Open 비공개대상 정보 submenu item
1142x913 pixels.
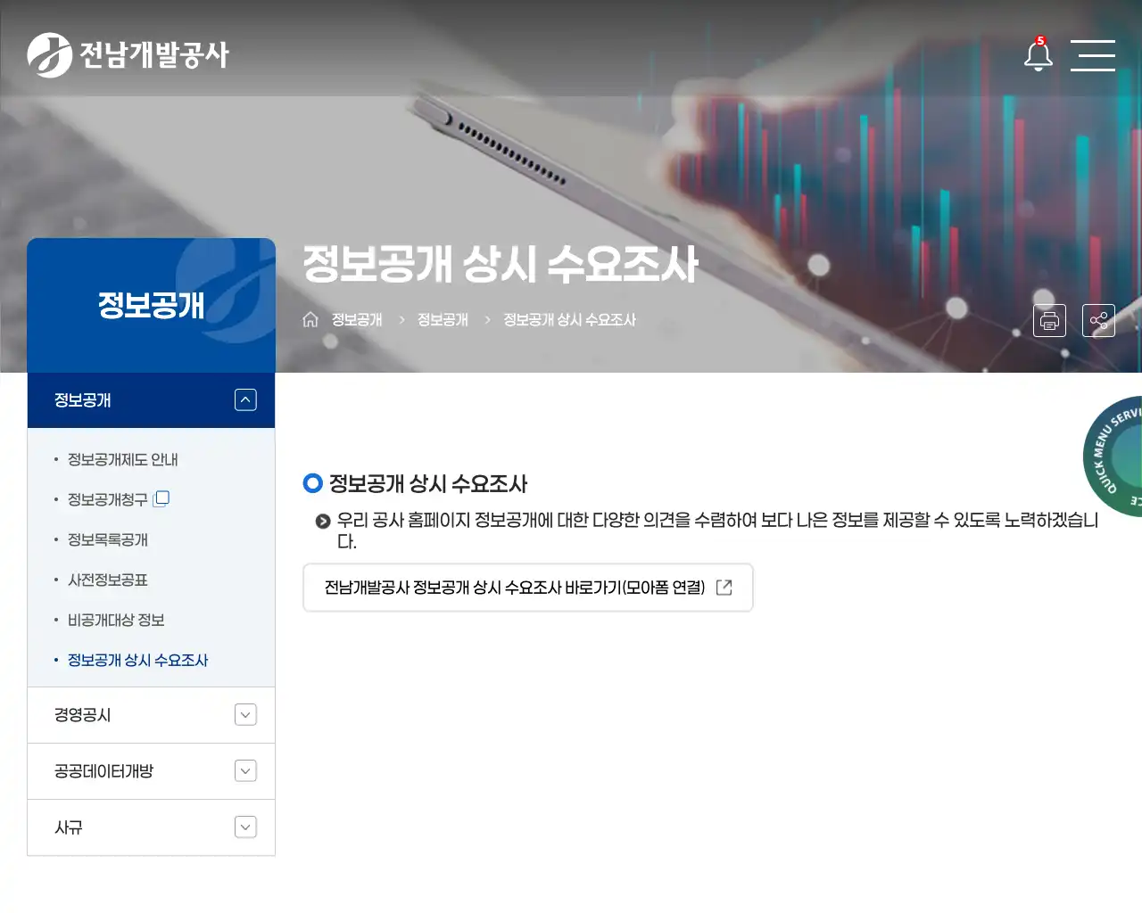tap(116, 620)
